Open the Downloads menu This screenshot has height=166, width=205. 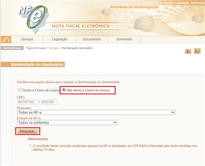coord(124,39)
